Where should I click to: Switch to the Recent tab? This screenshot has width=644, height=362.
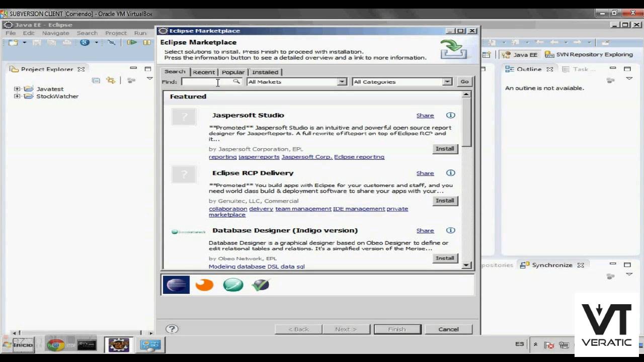click(x=204, y=72)
